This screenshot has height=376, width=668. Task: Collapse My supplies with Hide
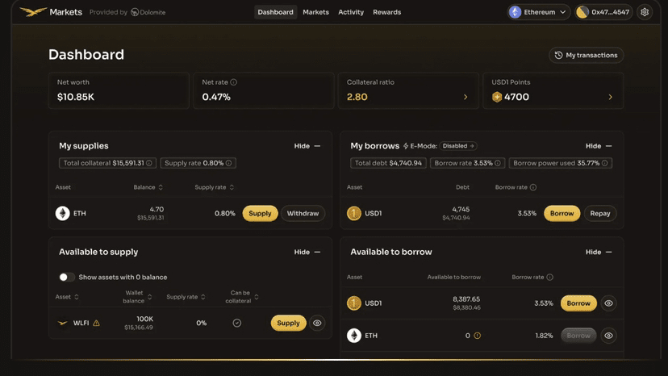click(x=307, y=146)
